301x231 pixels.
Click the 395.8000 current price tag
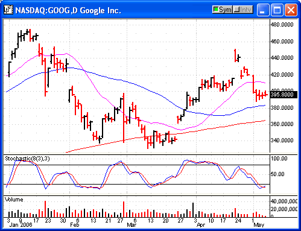click(284, 95)
